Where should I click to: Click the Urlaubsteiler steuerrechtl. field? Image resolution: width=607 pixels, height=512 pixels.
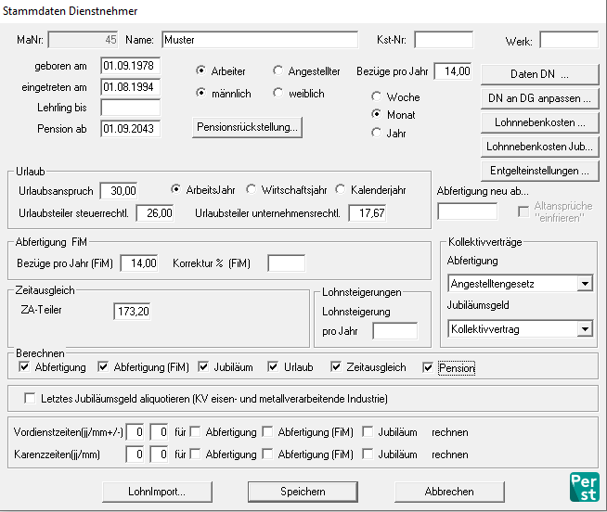(x=155, y=213)
